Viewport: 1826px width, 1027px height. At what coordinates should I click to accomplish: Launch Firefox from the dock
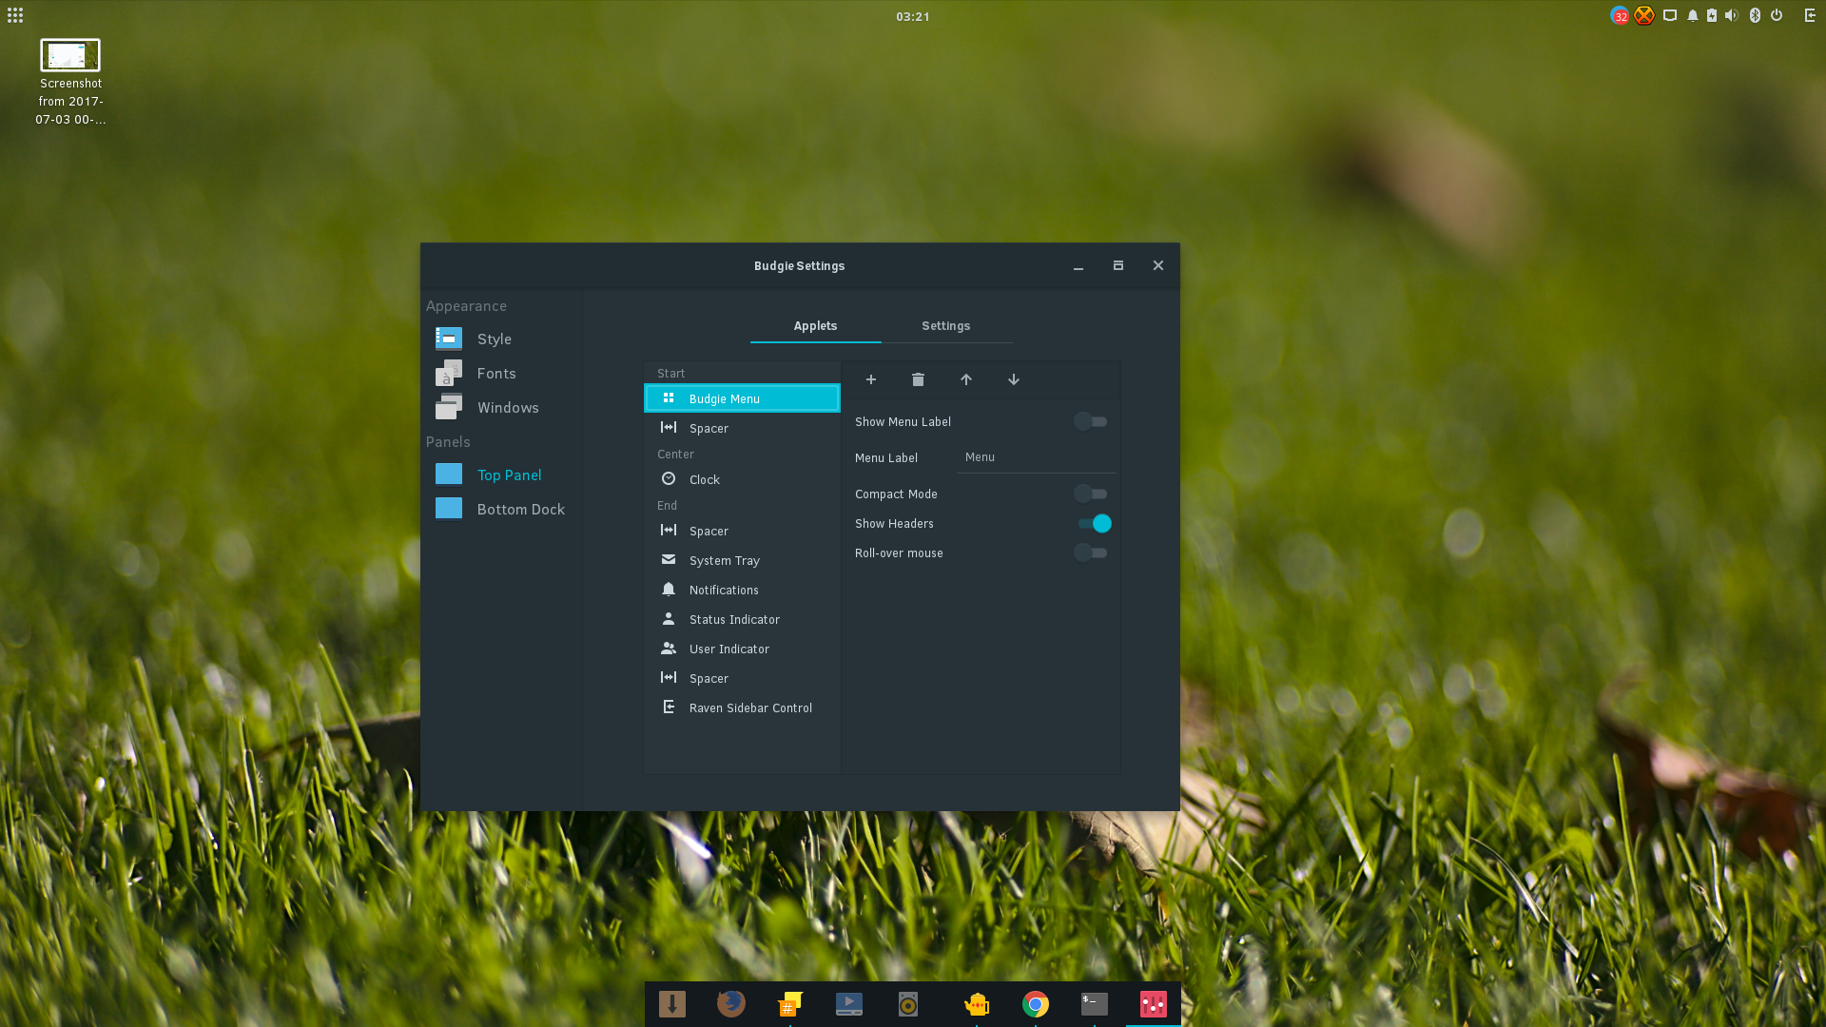coord(730,1004)
